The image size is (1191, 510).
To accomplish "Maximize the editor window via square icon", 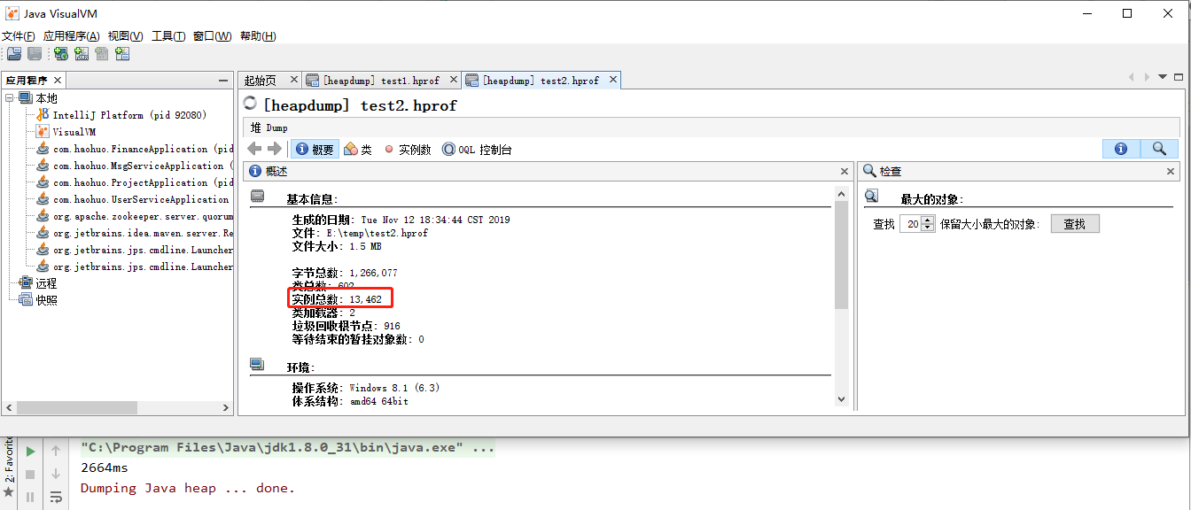I will click(1179, 78).
